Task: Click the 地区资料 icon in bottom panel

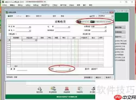Action: tap(39, 89)
